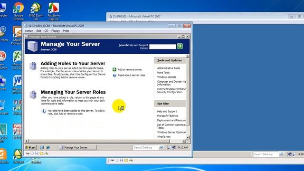The height and width of the screenshot is (171, 304).
Task: Open What's New link
Action: [x=164, y=137]
